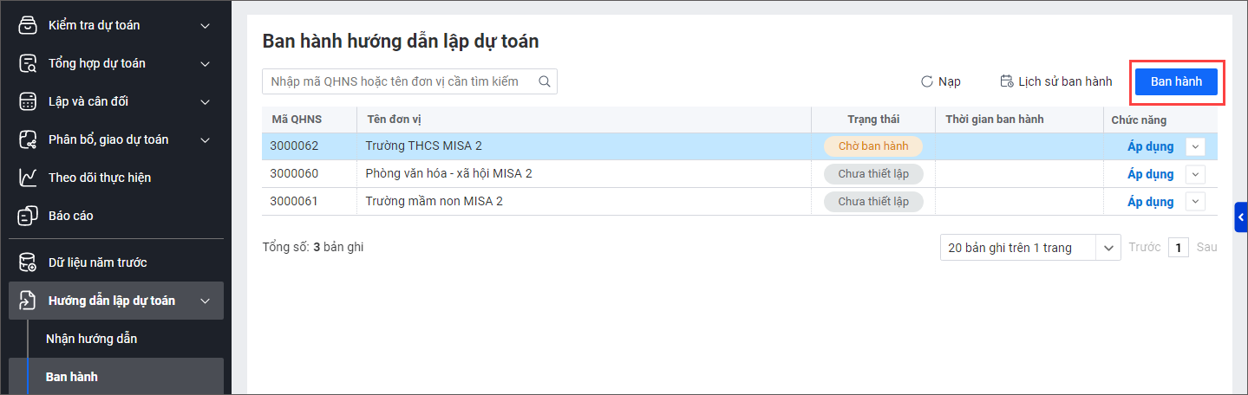
Task: Click the QHNS search input field
Action: click(x=399, y=81)
